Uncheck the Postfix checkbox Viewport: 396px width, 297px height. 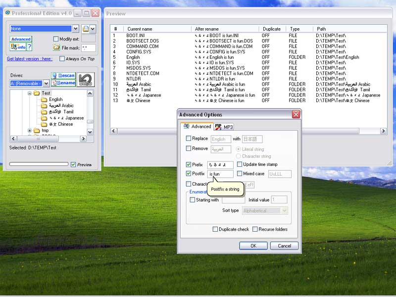189,174
